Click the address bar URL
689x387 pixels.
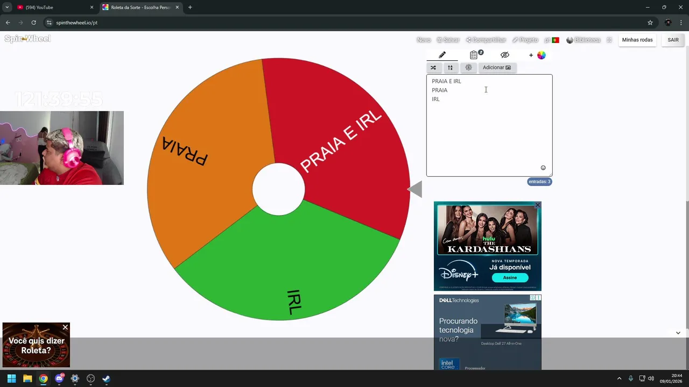(76, 23)
